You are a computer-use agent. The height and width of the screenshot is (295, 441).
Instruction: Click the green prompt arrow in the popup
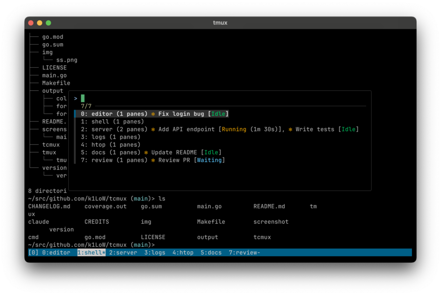coord(75,98)
